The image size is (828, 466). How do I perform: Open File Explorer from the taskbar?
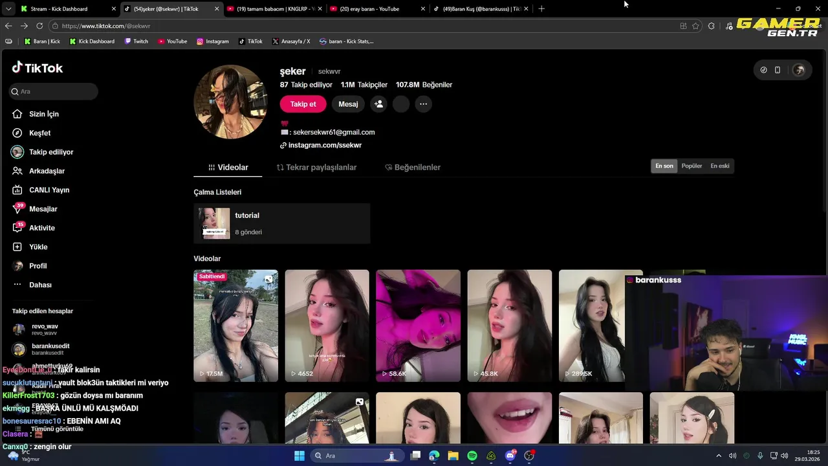[453, 456]
